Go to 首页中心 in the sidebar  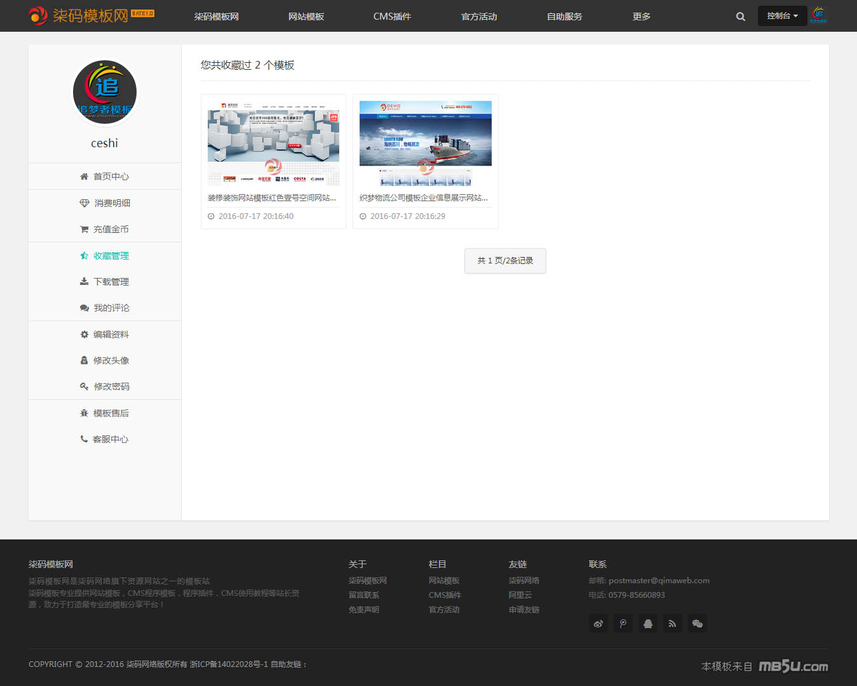click(105, 176)
